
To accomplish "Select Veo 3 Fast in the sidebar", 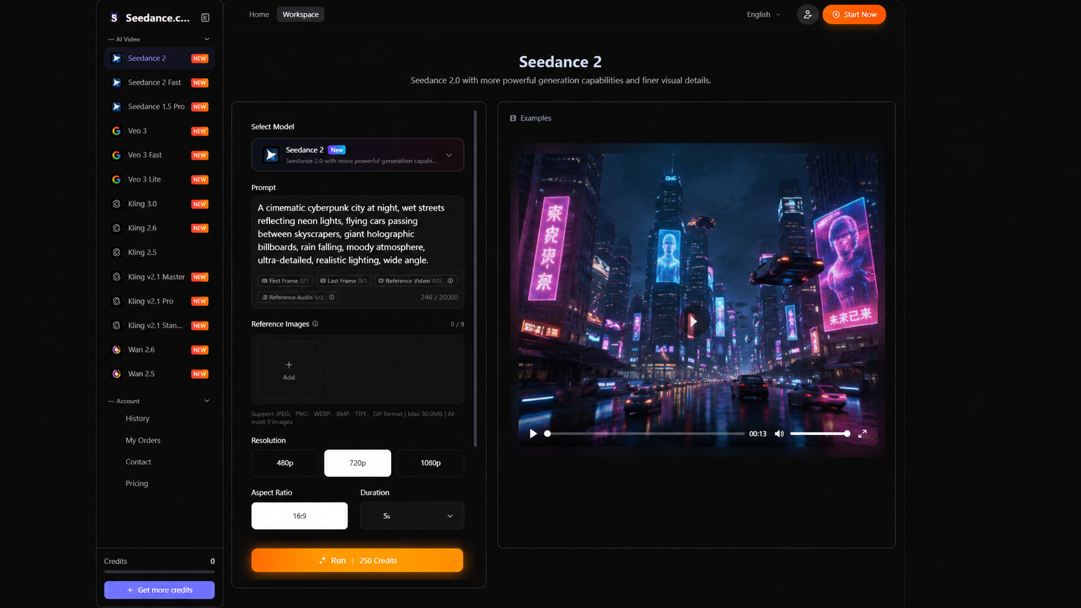I will [x=159, y=155].
